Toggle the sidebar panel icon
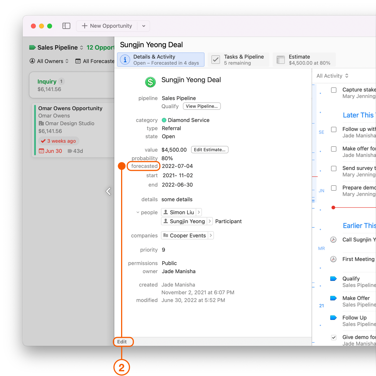 66,26
